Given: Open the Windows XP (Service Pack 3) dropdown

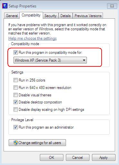Looking at the screenshot, I should click(50, 60).
